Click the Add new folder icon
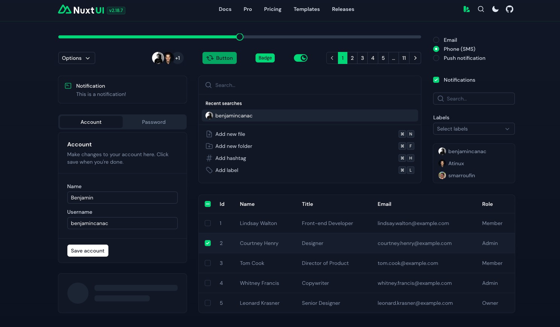Viewport: 560px width, 327px height. pyautogui.click(x=209, y=146)
